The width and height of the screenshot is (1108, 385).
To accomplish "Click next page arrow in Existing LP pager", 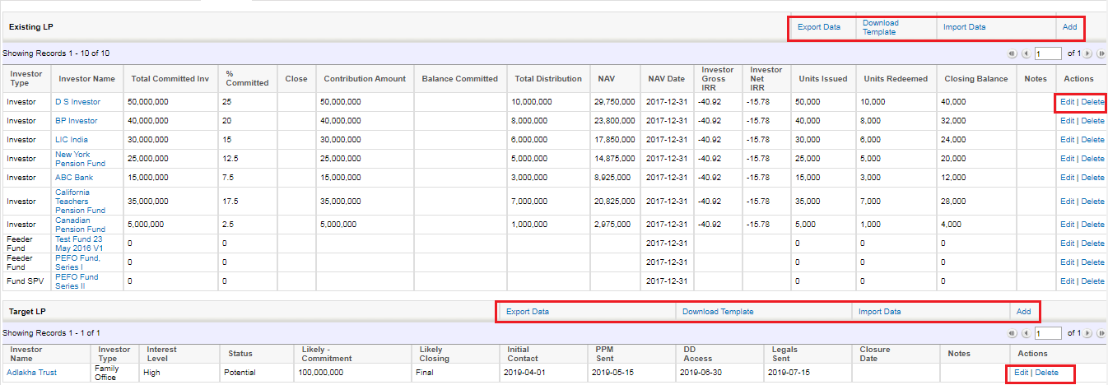I will pyautogui.click(x=1088, y=53).
